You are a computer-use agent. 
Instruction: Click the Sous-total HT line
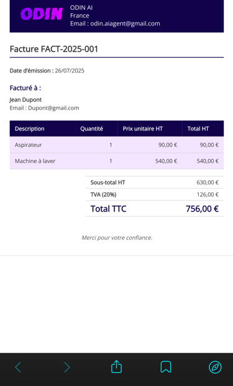click(x=154, y=182)
